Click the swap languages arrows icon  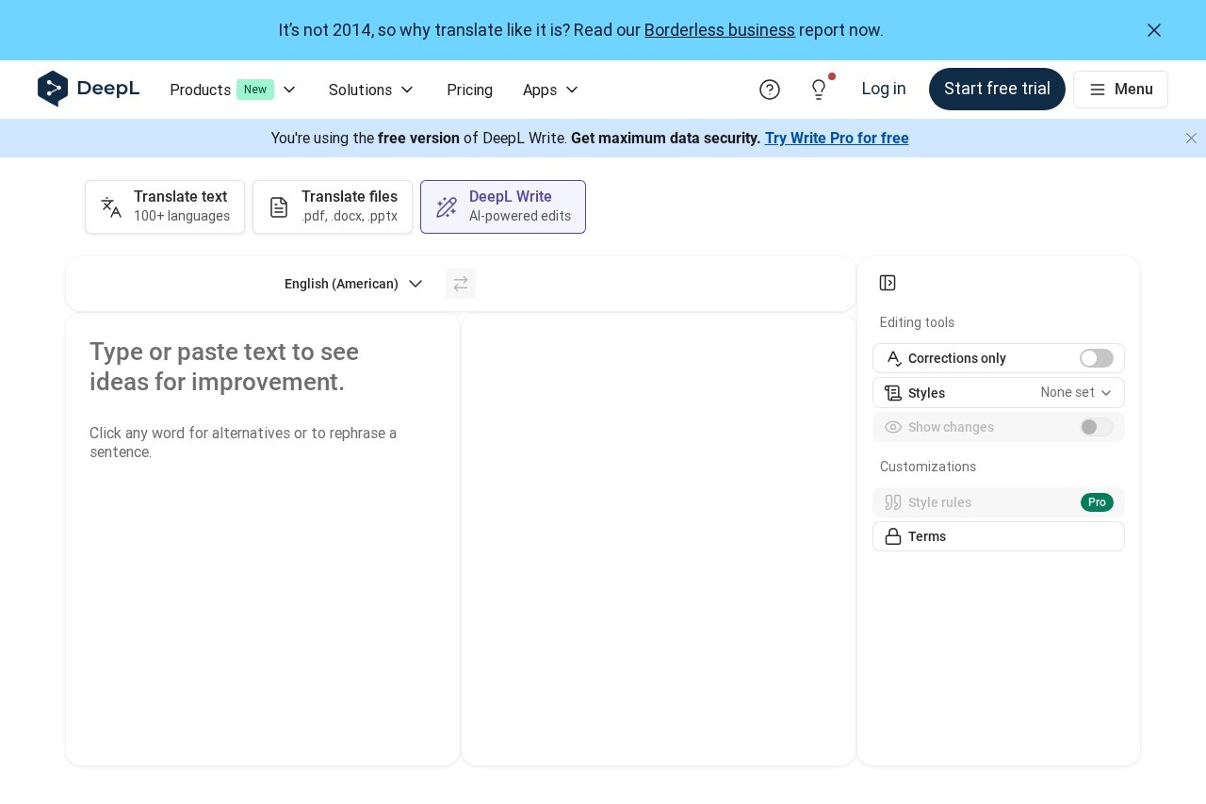(461, 284)
